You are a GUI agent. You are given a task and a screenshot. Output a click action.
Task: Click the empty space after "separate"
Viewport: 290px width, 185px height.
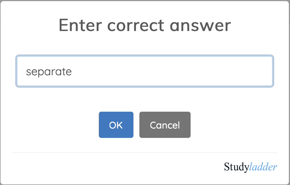coord(169,72)
